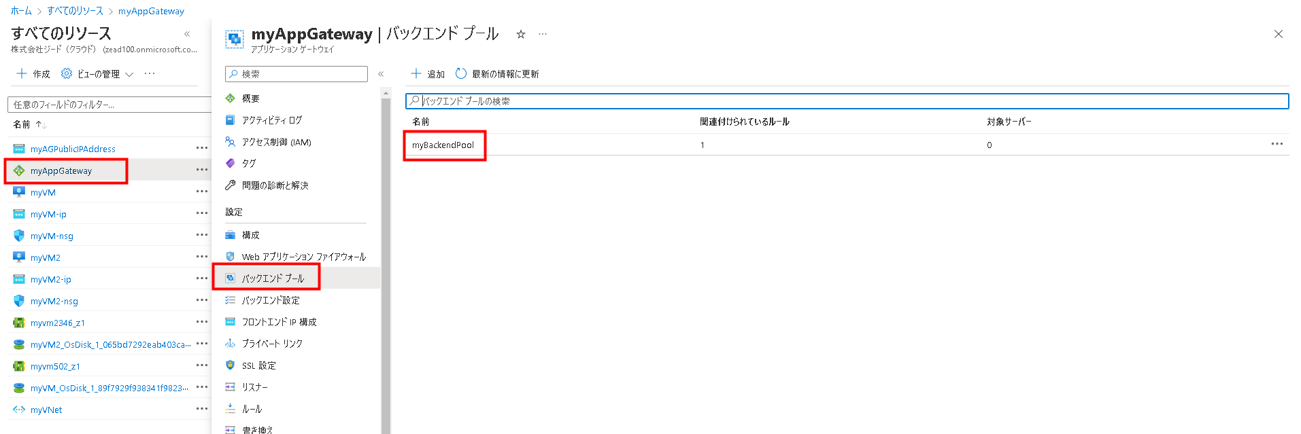Open context menu for myVNet row
This screenshot has height=434, width=1301.
point(202,409)
